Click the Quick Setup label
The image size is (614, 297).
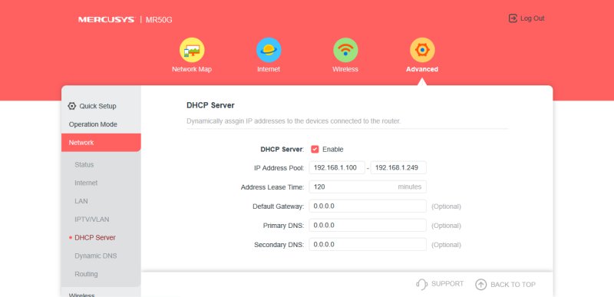click(x=98, y=106)
